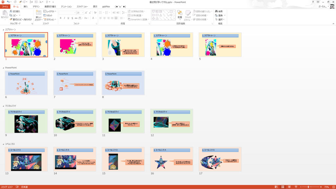Screen dimensions: 336x189
Task: Toggle Strikethrough (abc) formatting
Action: [76, 18]
